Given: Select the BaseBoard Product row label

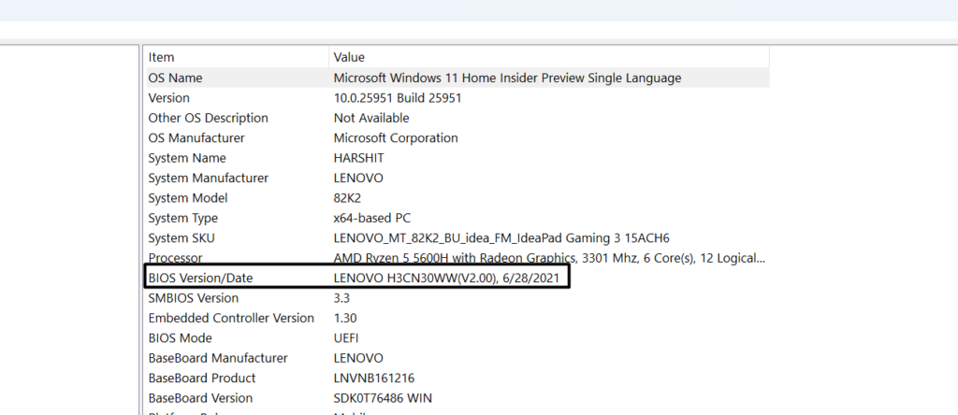Looking at the screenshot, I should pos(201,379).
